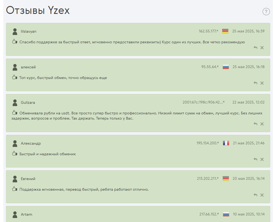Click the Russian flag beside 217.66.152.*
The height and width of the screenshot is (222, 274).
point(226,214)
